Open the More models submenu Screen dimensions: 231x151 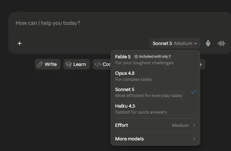point(155,139)
